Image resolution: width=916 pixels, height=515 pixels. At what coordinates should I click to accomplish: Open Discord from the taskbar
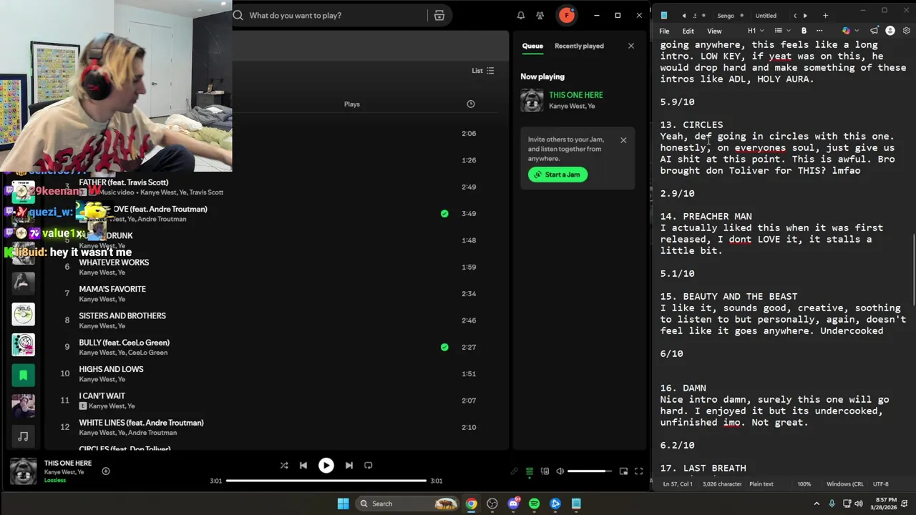pyautogui.click(x=513, y=504)
